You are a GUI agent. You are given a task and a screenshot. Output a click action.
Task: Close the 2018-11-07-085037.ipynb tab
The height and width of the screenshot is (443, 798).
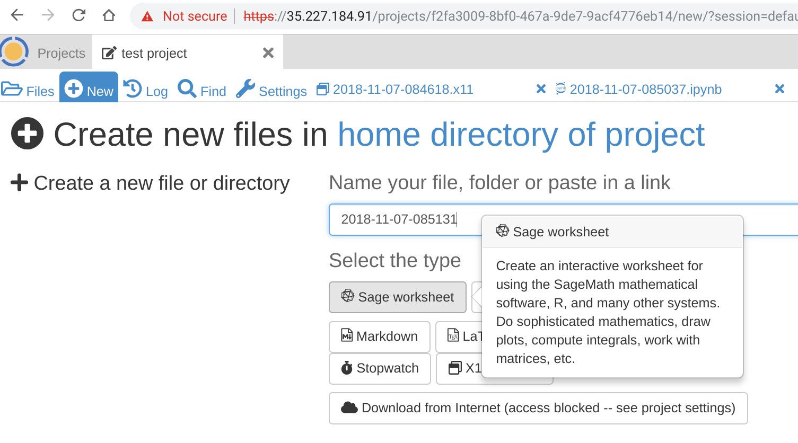(x=779, y=89)
